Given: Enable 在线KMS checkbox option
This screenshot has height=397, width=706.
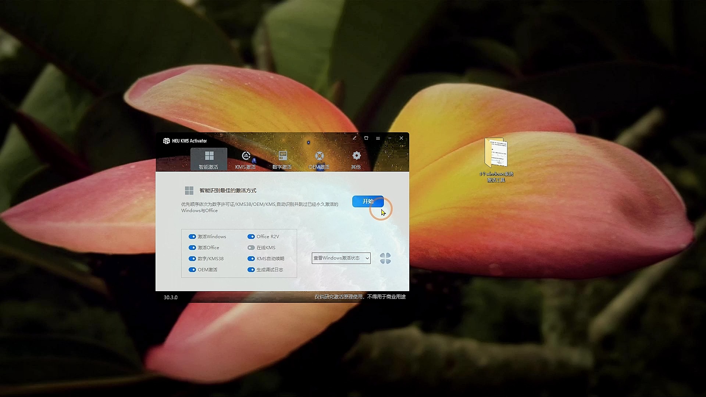Looking at the screenshot, I should pos(251,247).
